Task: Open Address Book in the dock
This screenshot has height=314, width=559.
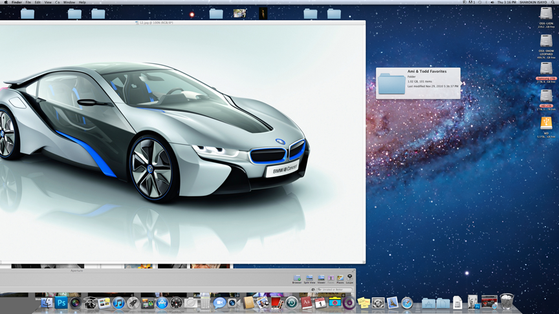Action: 248,303
